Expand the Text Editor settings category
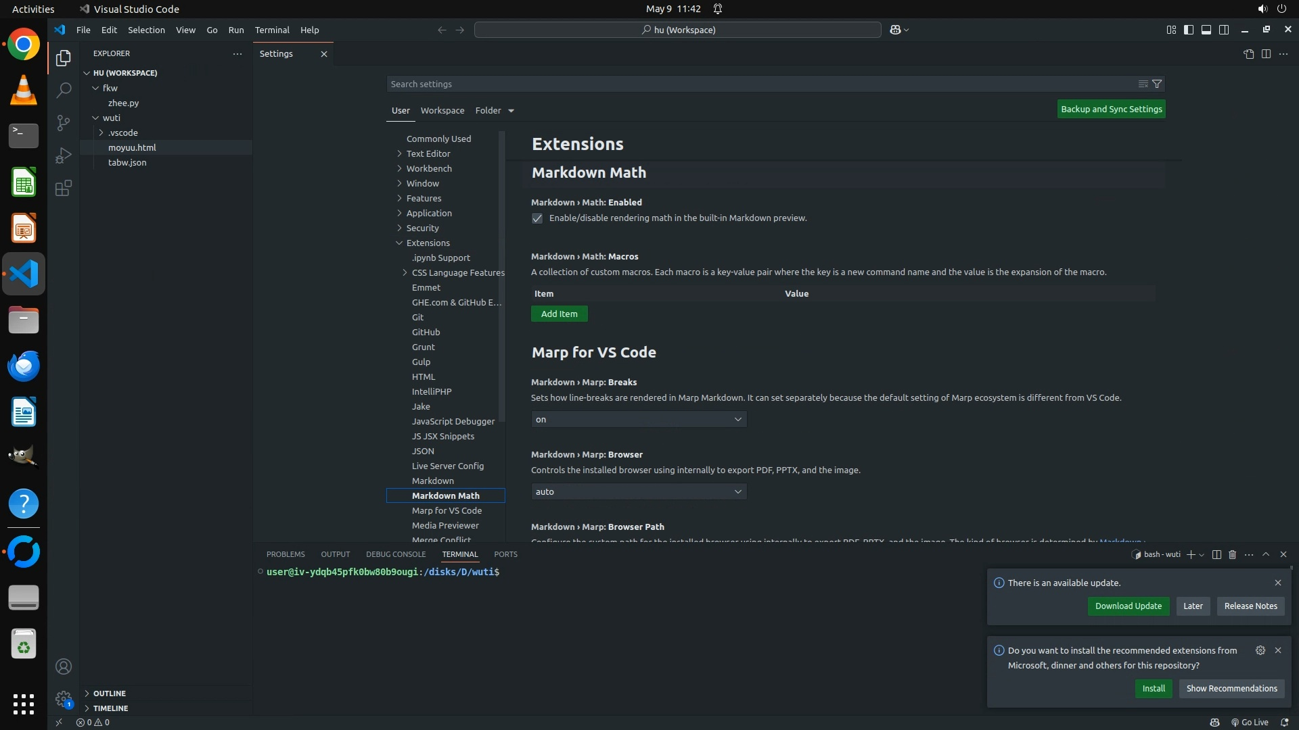 click(428, 153)
